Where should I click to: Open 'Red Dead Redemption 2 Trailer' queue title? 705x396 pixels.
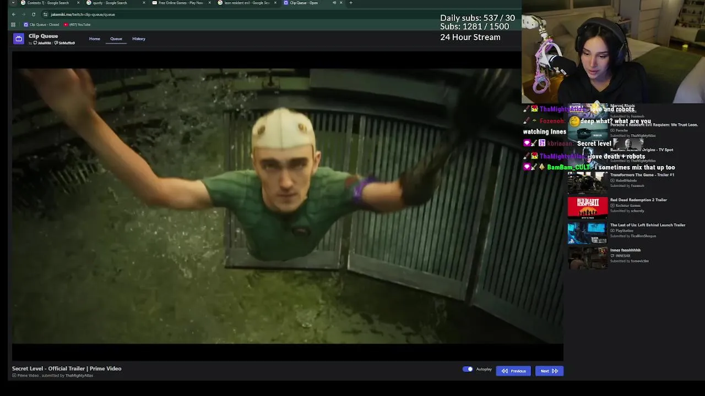[x=638, y=200]
